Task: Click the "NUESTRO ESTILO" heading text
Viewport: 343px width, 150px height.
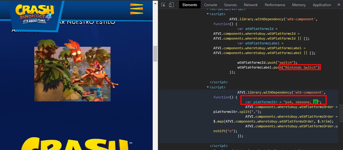Action: point(91,22)
